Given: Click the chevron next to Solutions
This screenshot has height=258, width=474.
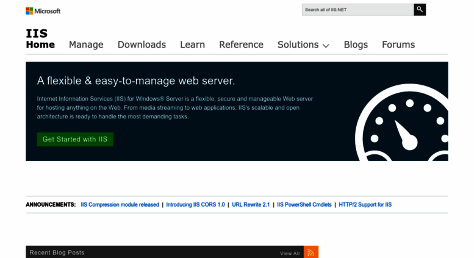Looking at the screenshot, I should point(326,46).
